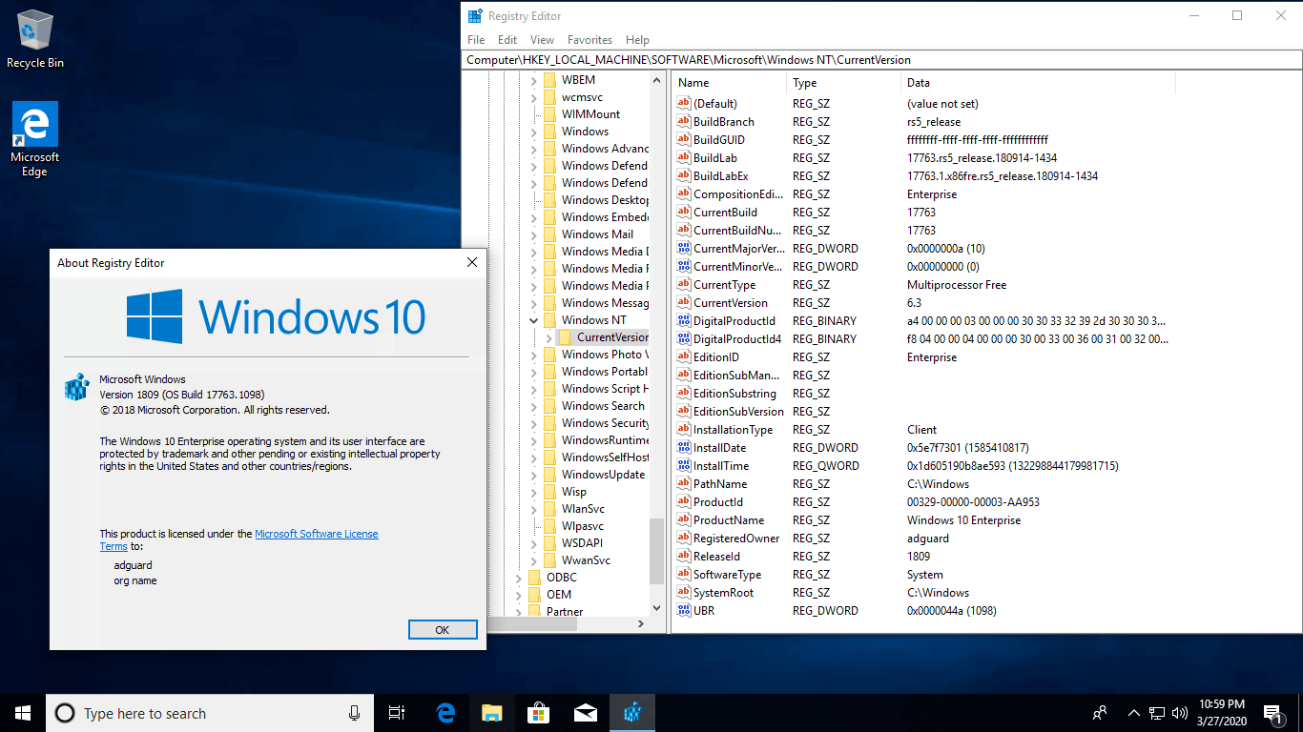The width and height of the screenshot is (1303, 732).
Task: Expand the Windows Search key
Action: coord(533,406)
